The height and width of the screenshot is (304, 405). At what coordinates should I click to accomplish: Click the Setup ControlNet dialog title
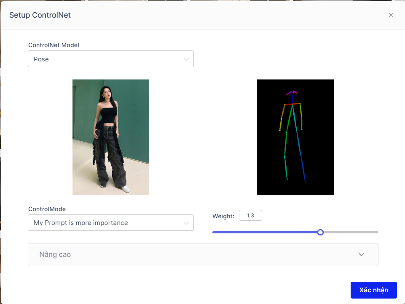(40, 15)
